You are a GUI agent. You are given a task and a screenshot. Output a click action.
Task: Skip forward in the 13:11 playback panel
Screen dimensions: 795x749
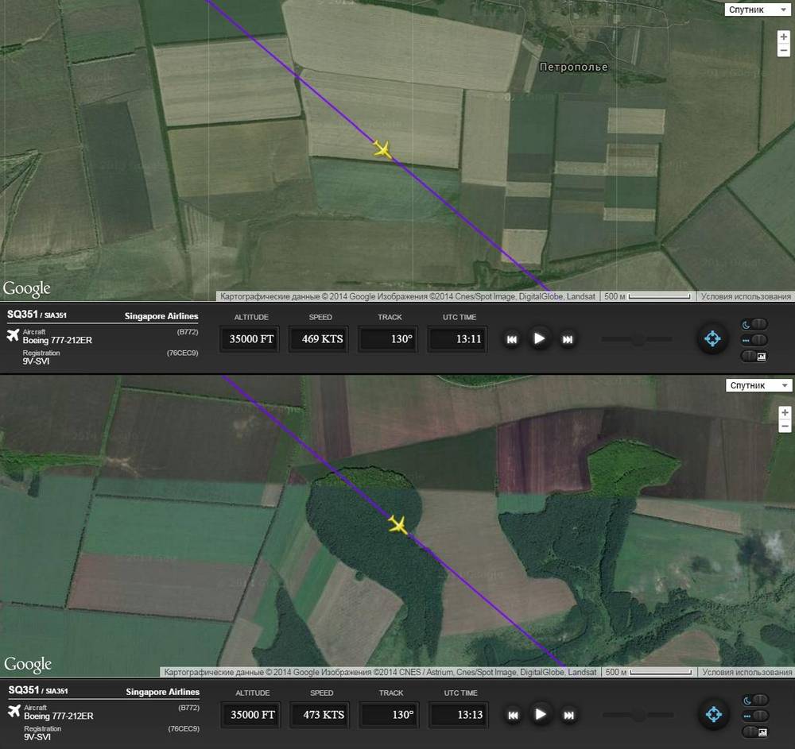pos(568,339)
